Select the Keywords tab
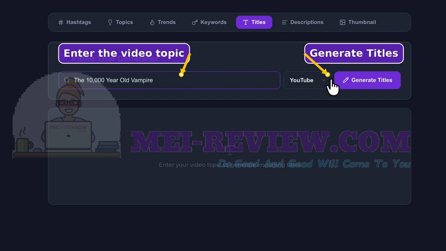The height and width of the screenshot is (251, 446). [209, 22]
